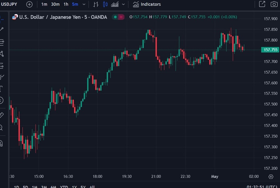Screen dimensions: 280x188
Task: Click the 157.200 price axis label
Action: [x=271, y=168]
